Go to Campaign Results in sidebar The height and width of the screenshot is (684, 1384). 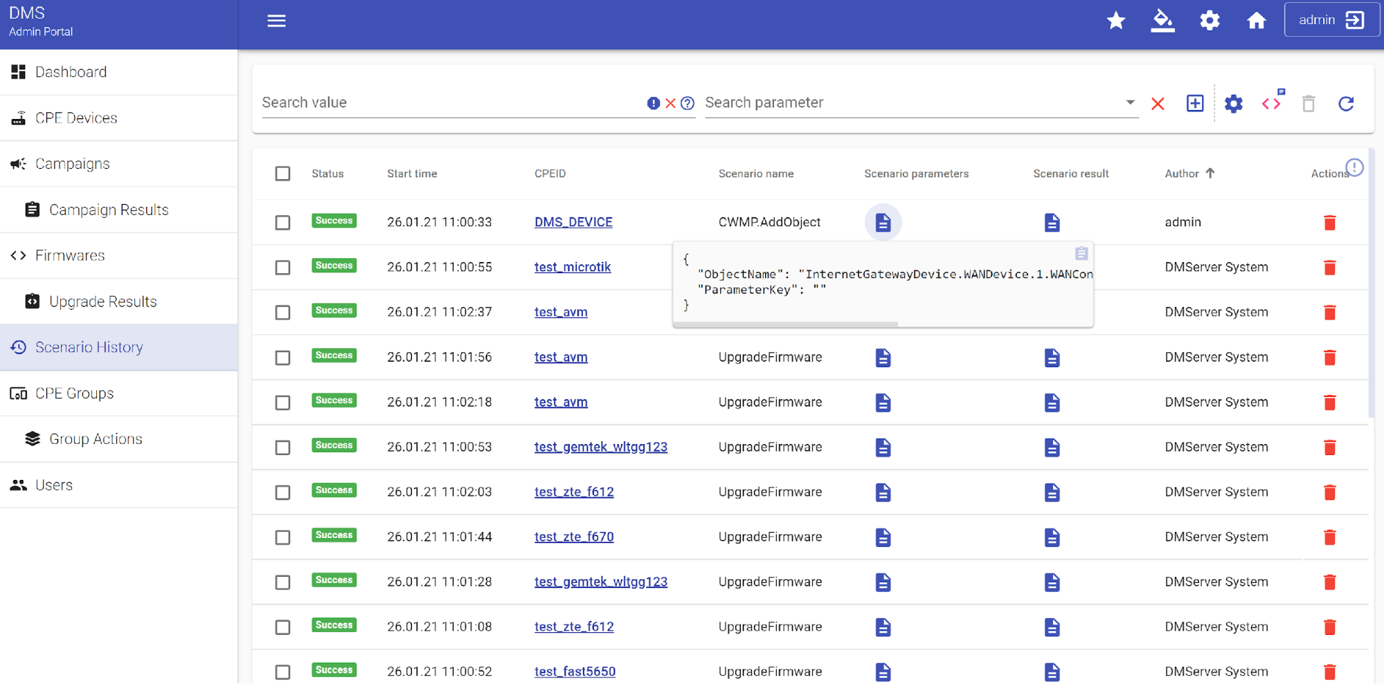109,210
